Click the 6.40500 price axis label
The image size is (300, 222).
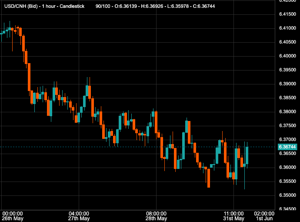point(287,42)
